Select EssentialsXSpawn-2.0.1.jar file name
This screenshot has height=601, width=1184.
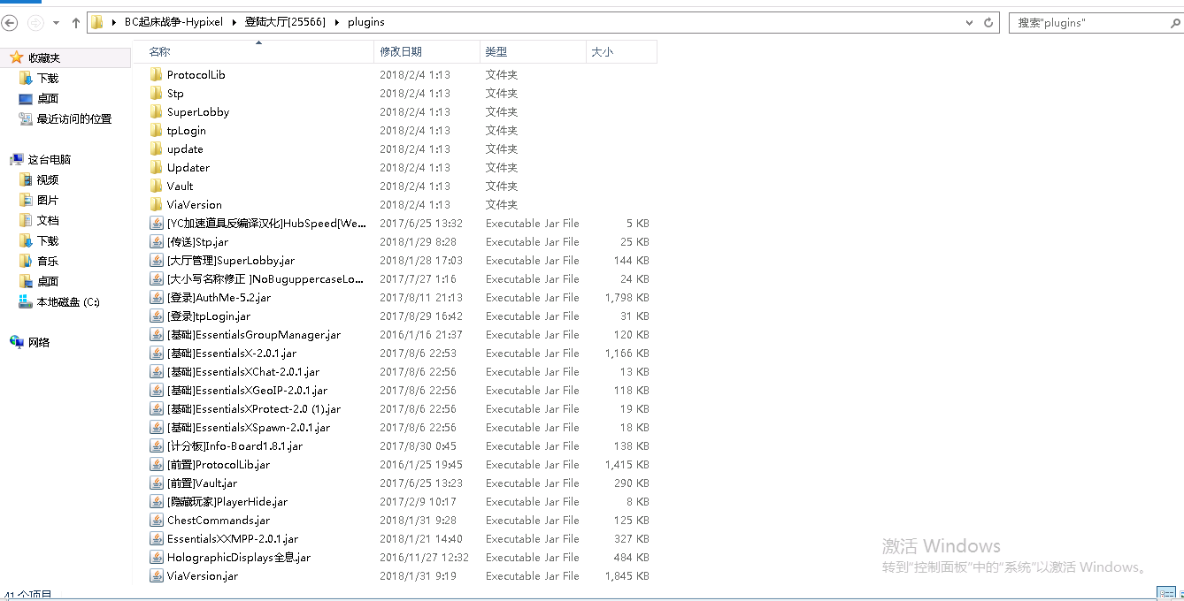click(249, 427)
